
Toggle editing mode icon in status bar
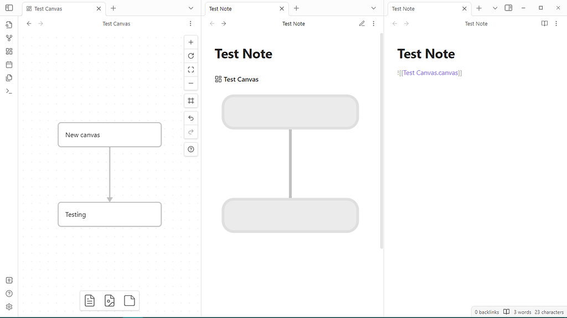click(x=506, y=312)
